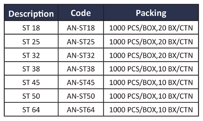Click the Packing column header
203x121 pixels.
point(151,13)
